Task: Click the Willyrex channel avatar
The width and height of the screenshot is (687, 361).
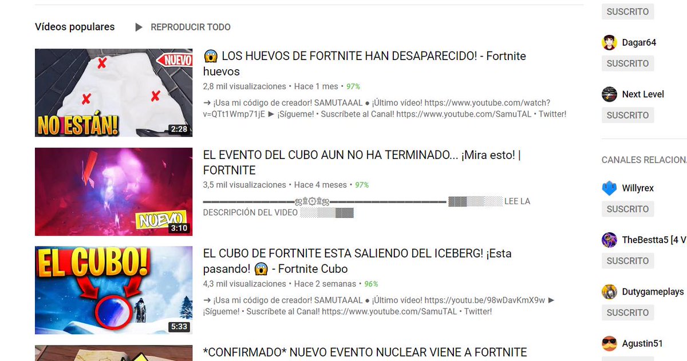Action: point(609,188)
